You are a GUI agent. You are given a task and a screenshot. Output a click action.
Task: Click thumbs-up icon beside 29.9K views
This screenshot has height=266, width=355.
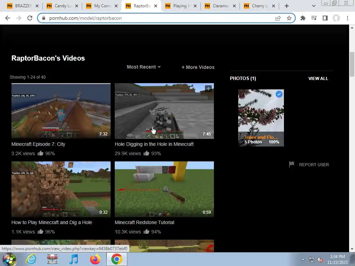147,153
